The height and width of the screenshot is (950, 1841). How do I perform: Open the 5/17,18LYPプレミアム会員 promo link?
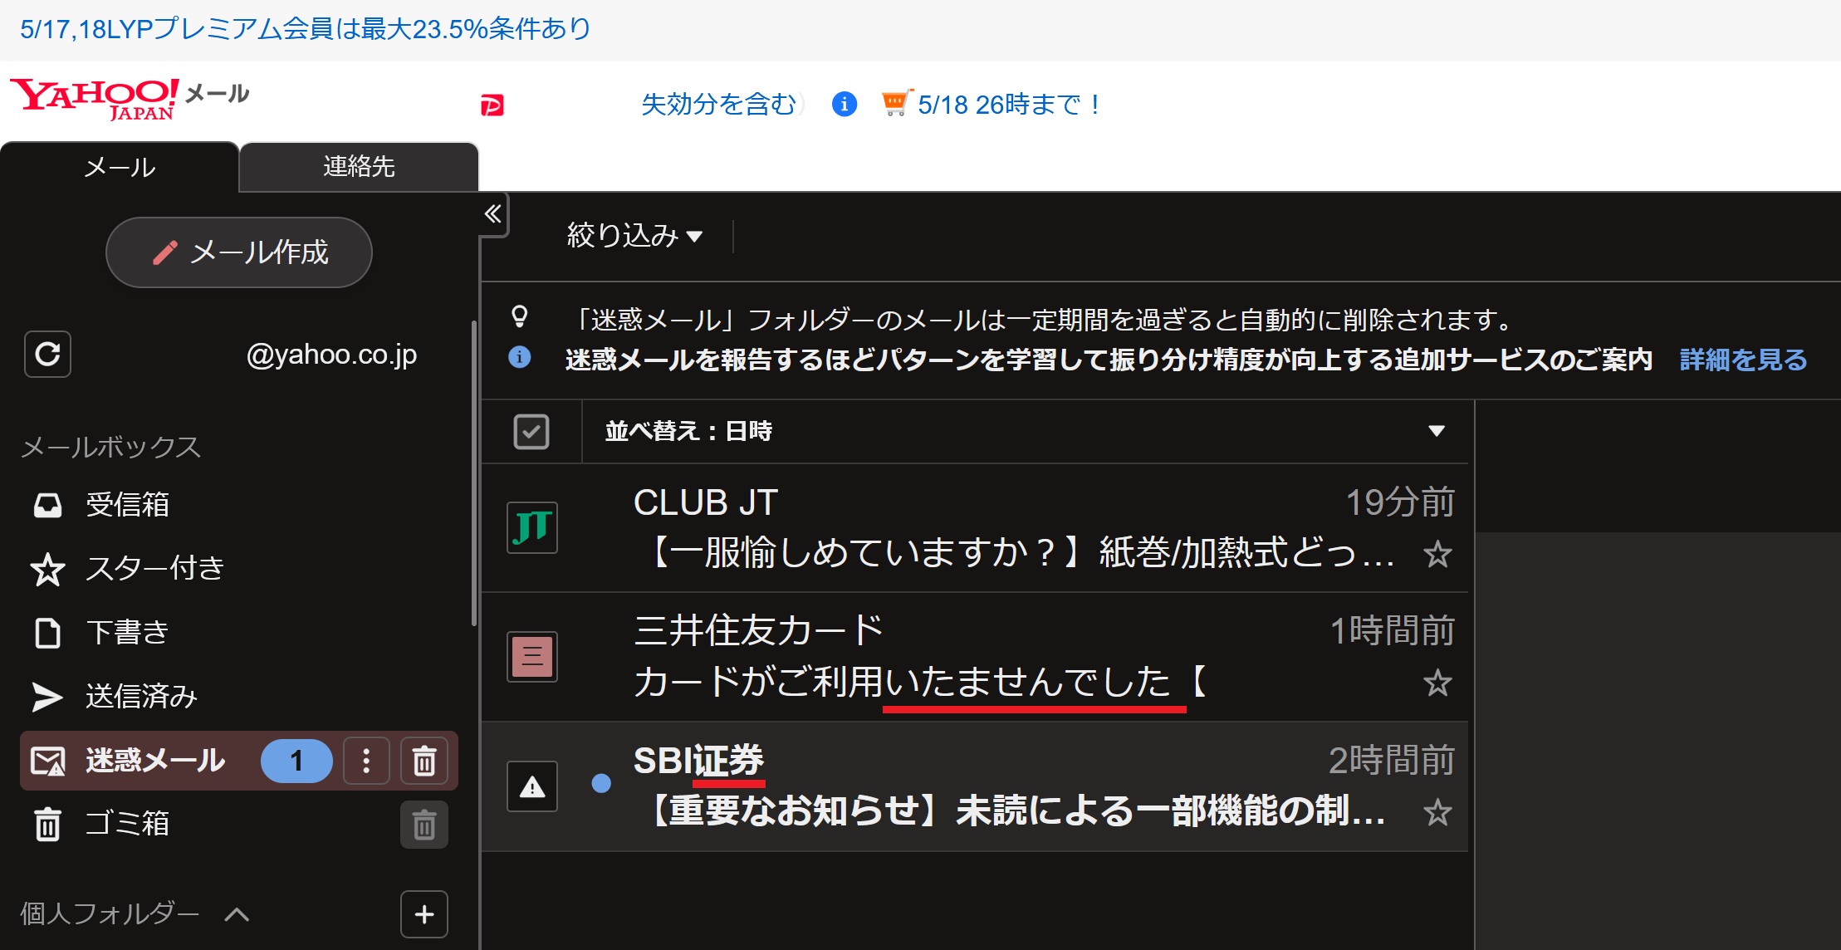tap(306, 29)
